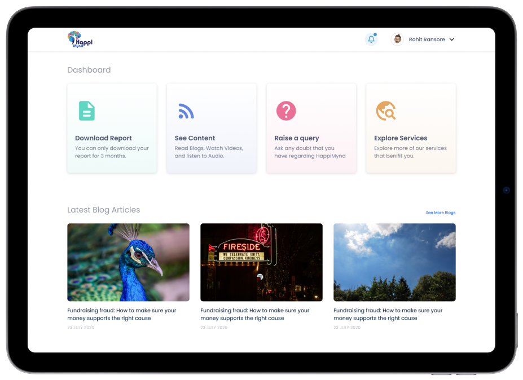Click the blue RSS feed icon
The height and width of the screenshot is (380, 523).
point(186,111)
